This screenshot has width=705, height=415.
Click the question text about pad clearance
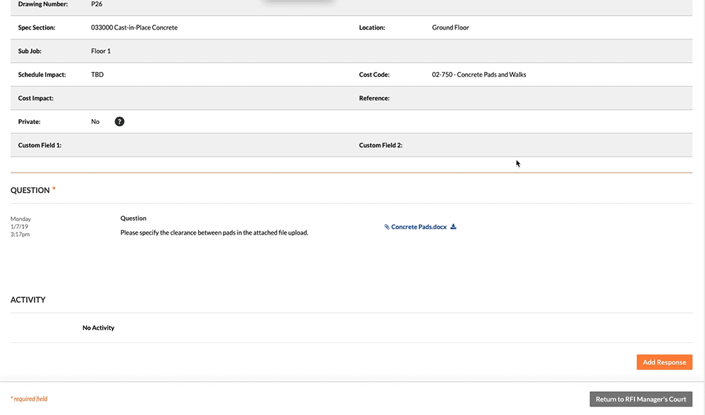click(214, 233)
